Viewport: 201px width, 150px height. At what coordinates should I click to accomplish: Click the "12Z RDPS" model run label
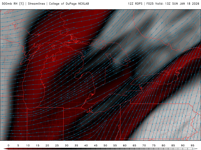[x=135, y=4]
